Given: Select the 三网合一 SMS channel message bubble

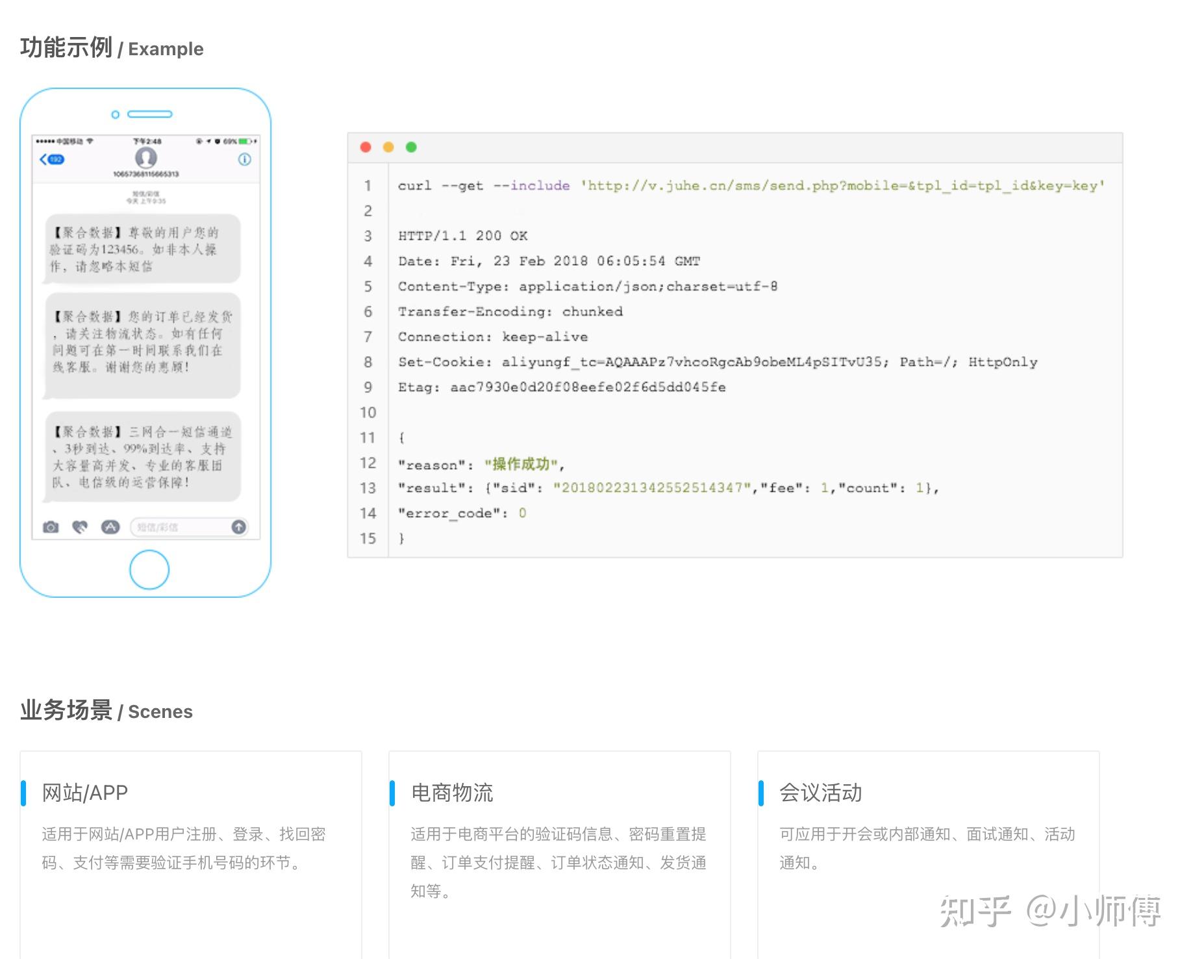Looking at the screenshot, I should [x=142, y=457].
